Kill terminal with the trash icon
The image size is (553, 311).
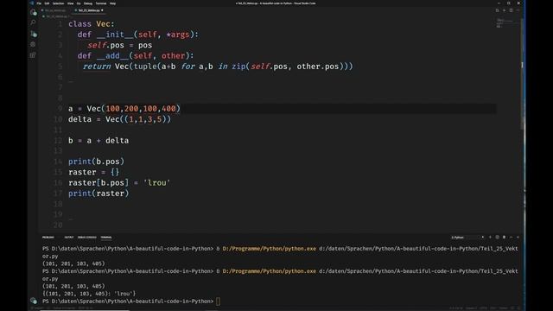(504, 238)
